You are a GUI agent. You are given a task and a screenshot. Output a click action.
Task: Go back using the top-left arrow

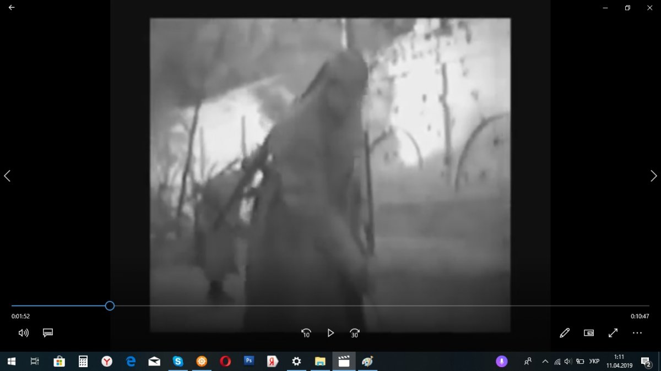12,8
